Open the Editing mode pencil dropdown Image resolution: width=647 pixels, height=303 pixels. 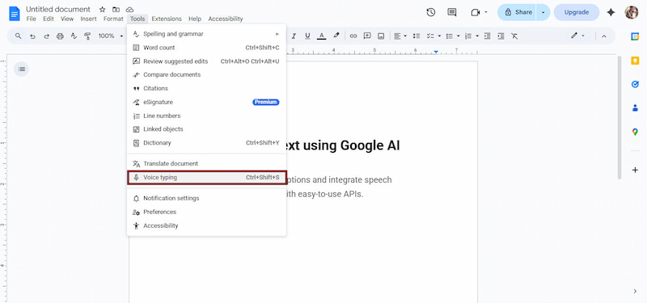[x=577, y=36]
